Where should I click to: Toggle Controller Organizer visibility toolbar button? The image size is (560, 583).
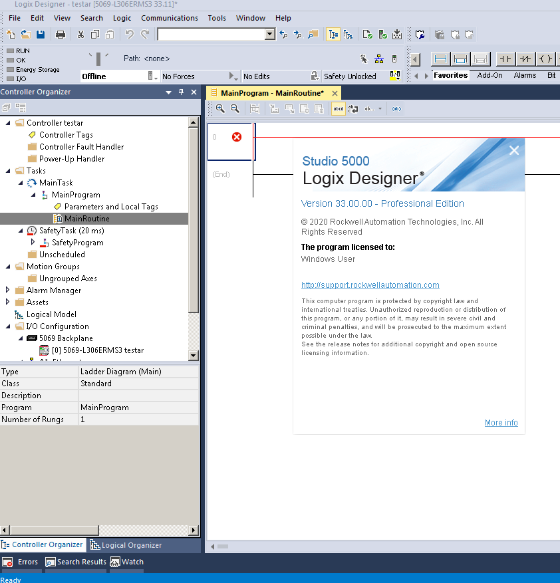(x=333, y=35)
